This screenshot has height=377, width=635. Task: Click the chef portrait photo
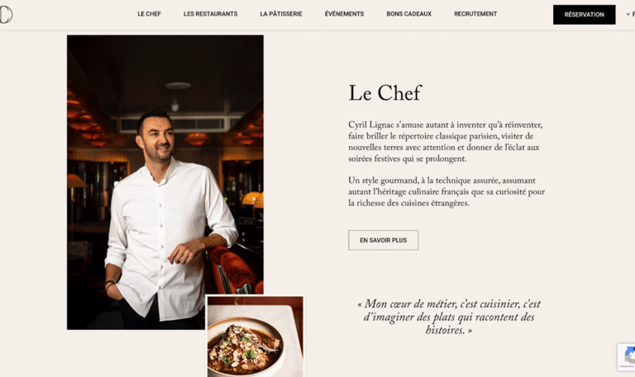(165, 181)
